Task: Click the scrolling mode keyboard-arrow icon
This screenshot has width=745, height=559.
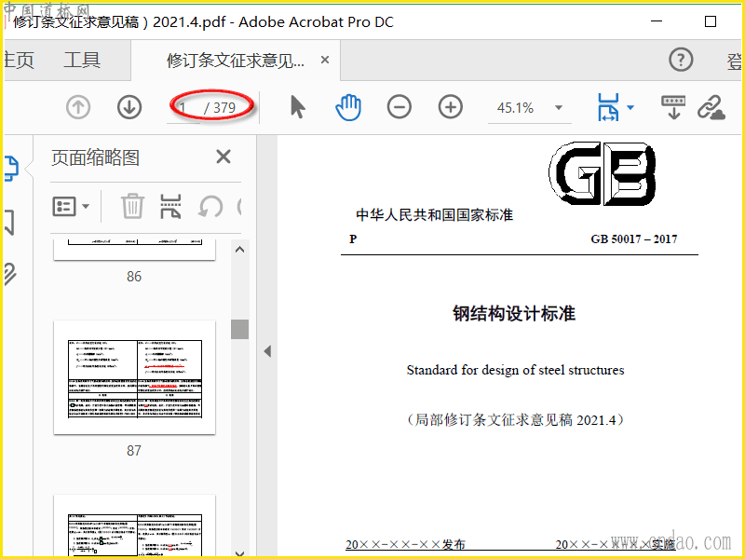Action: (673, 107)
